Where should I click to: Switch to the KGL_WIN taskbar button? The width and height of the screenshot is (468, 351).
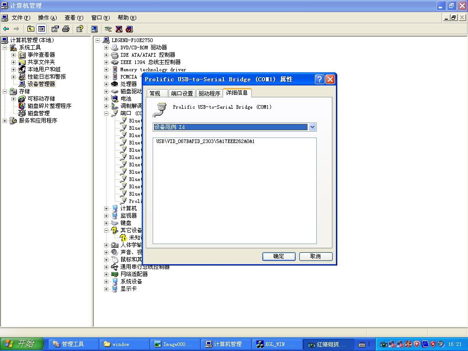click(x=277, y=344)
